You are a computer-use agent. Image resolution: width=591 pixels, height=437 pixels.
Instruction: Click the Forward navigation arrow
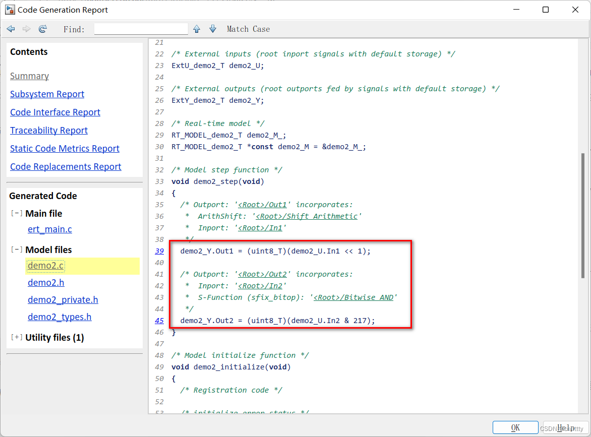(x=26, y=29)
